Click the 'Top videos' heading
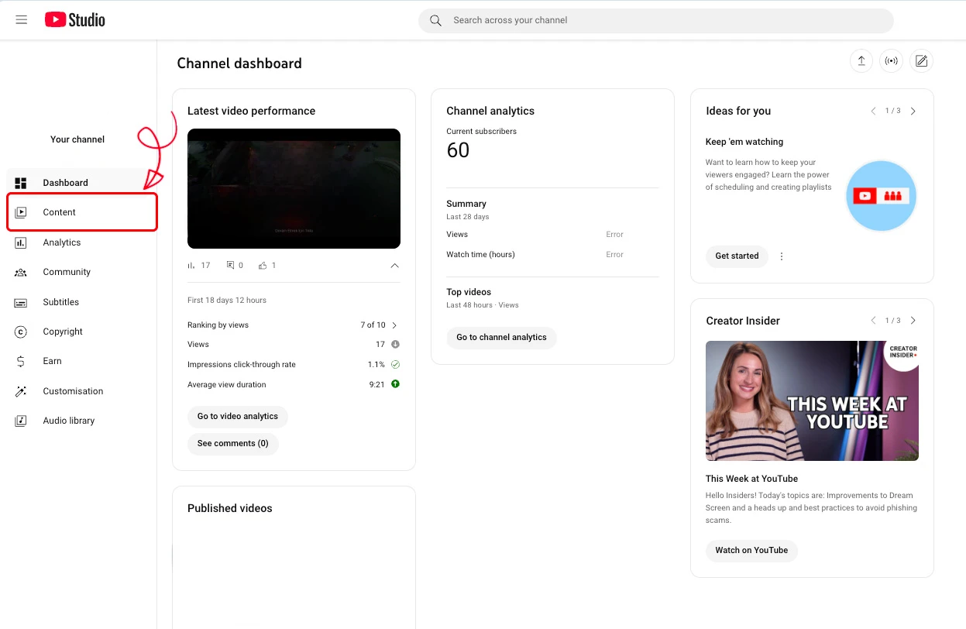This screenshot has height=629, width=966. coord(469,292)
